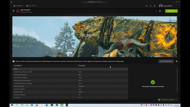Viewport: 190px width, 107px height.
Task: Open the Mail app on taskbar
Action: pyautogui.click(x=32, y=105)
